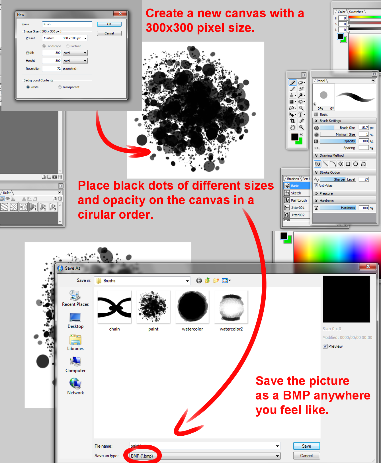The height and width of the screenshot is (463, 381).
Task: Select the Hand pan tool
Action: (292, 128)
